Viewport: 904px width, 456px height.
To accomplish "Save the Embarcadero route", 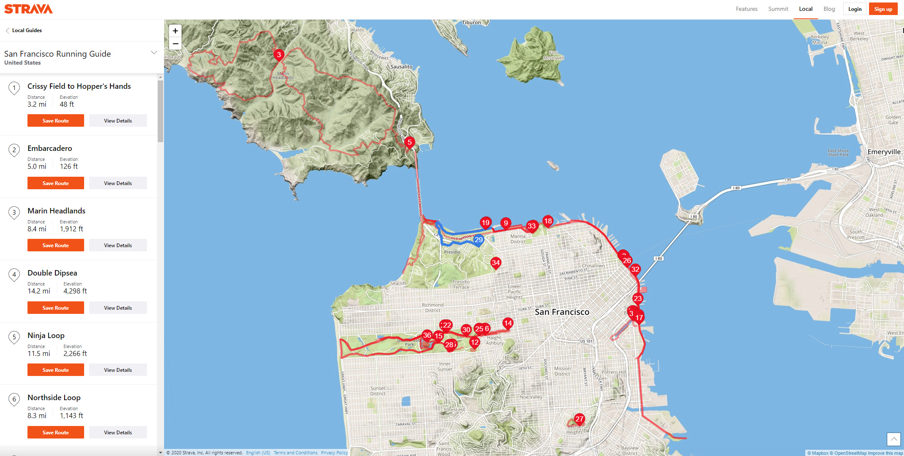I will [56, 183].
